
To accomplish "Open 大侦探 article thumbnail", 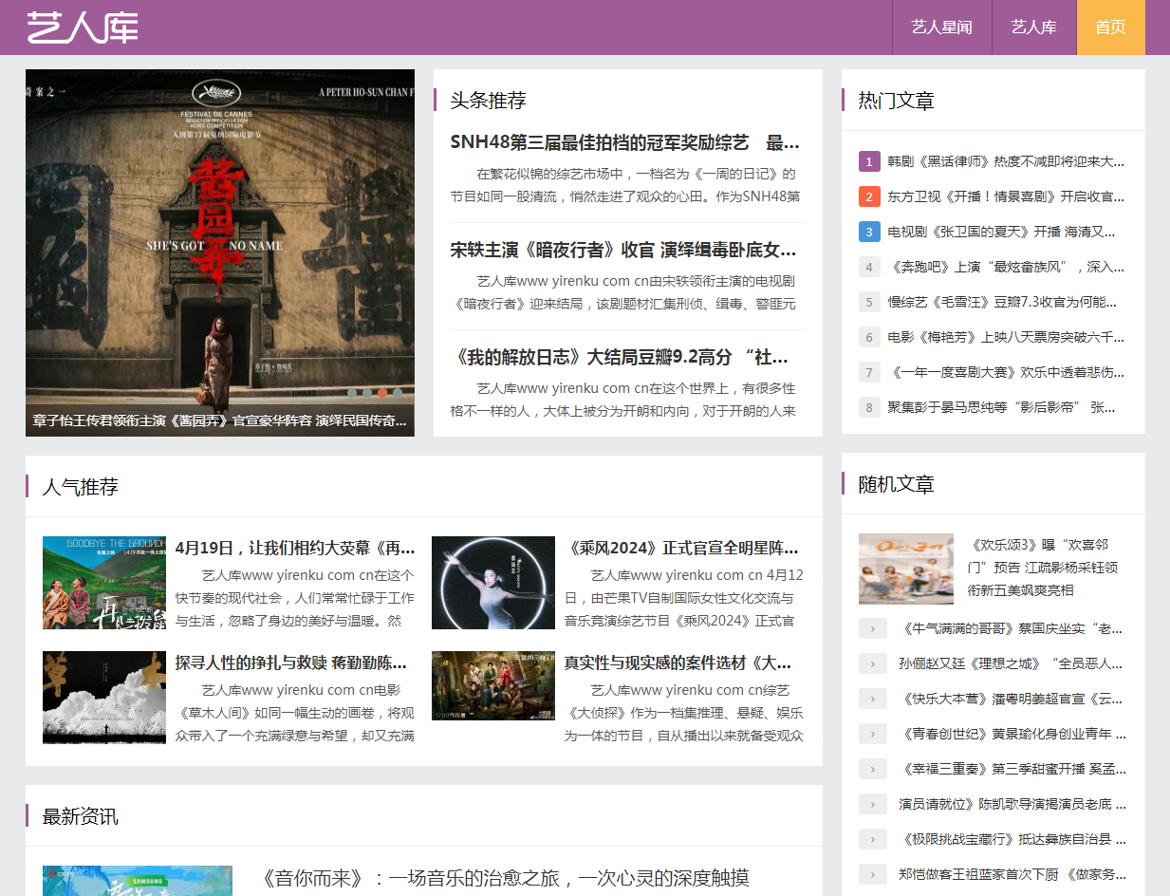I will 493,685.
